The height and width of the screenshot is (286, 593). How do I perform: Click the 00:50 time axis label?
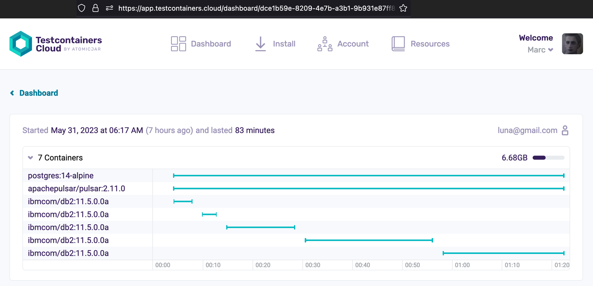click(413, 265)
